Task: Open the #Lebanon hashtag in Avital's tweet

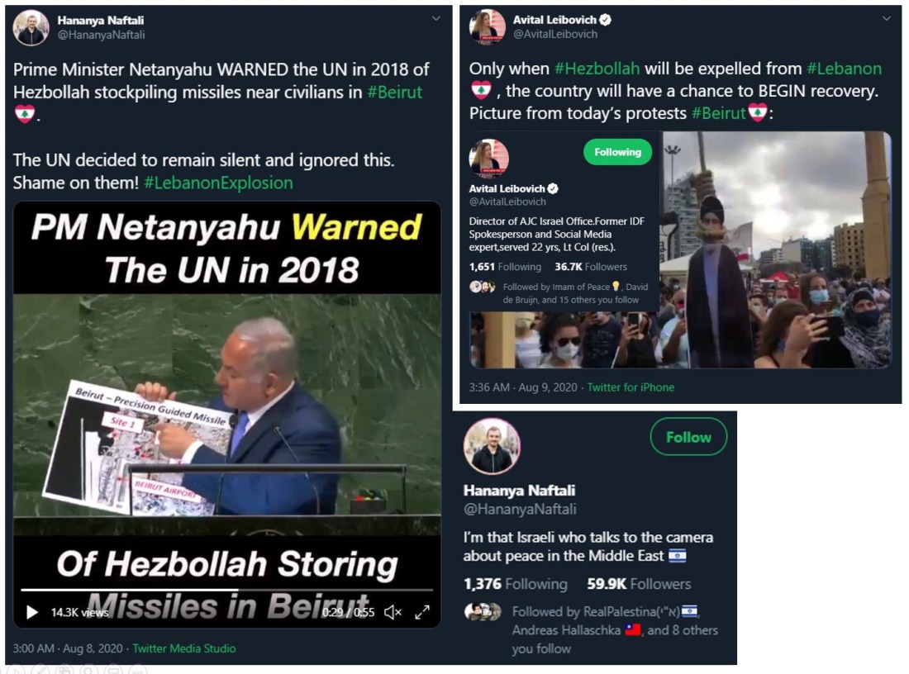Action: pyautogui.click(x=844, y=69)
